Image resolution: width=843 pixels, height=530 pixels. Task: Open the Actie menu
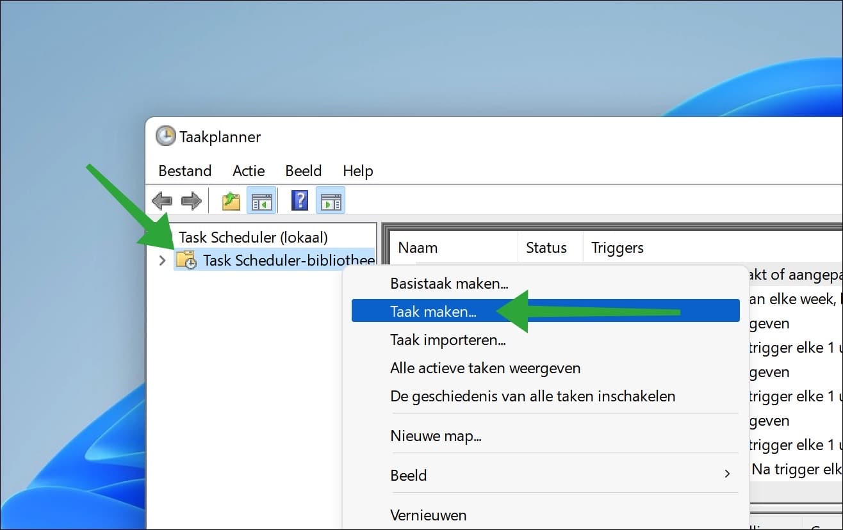249,171
